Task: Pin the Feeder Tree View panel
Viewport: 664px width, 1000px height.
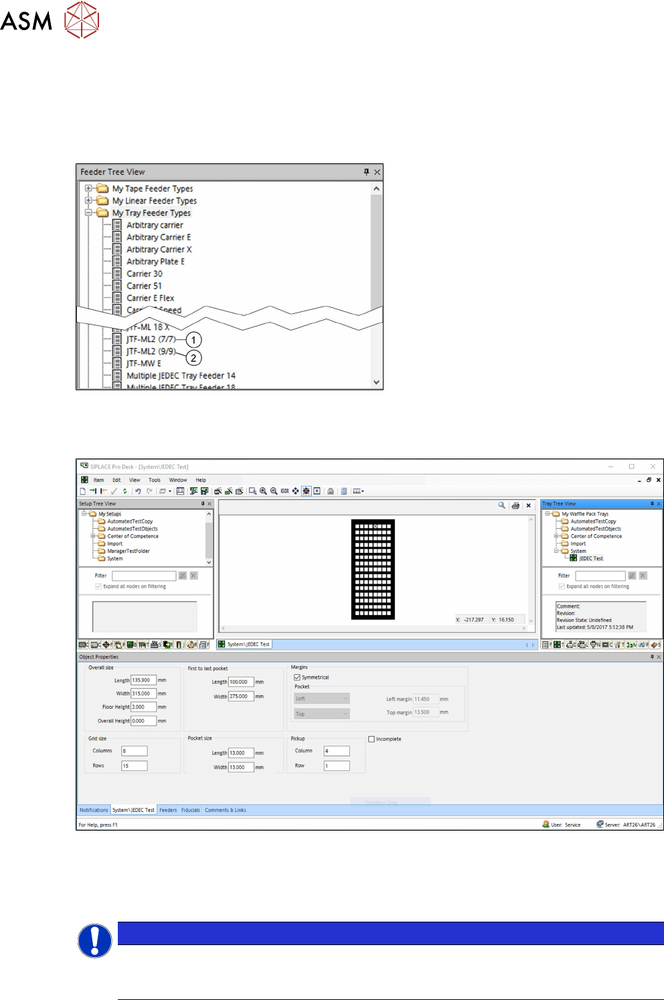Action: coord(366,172)
